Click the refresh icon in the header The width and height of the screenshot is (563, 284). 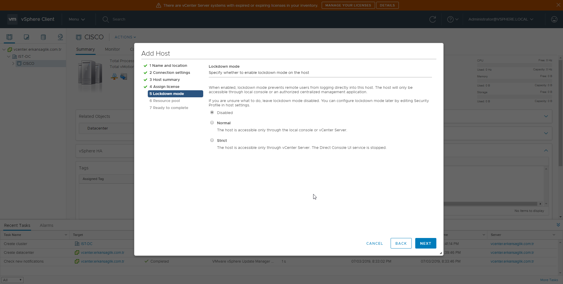point(433,19)
